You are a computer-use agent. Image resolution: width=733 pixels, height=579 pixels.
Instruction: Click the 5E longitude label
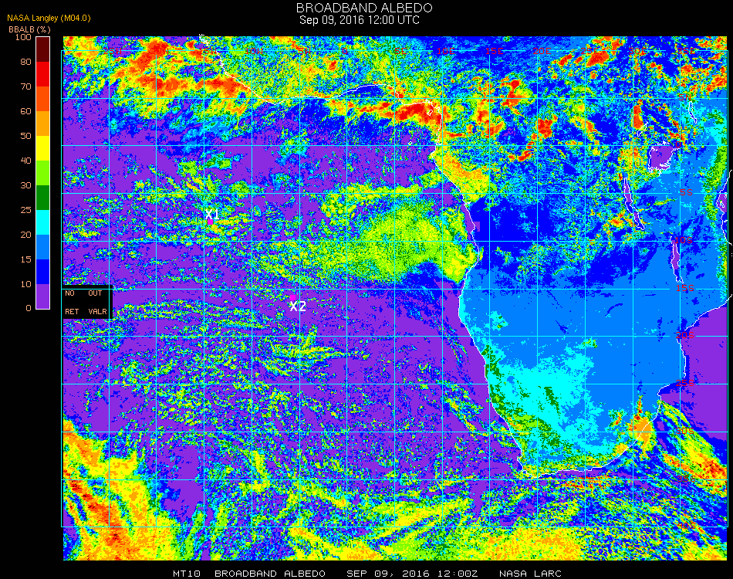coord(400,51)
